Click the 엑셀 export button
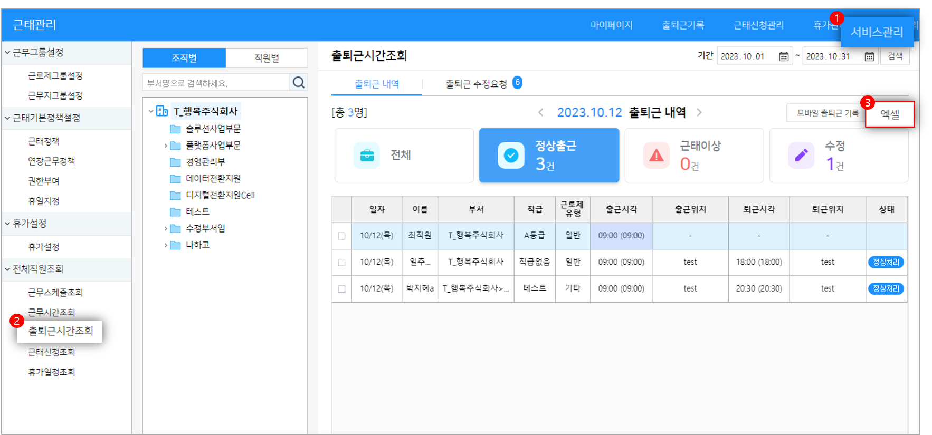Screen dimensions: 932x435 (x=890, y=114)
